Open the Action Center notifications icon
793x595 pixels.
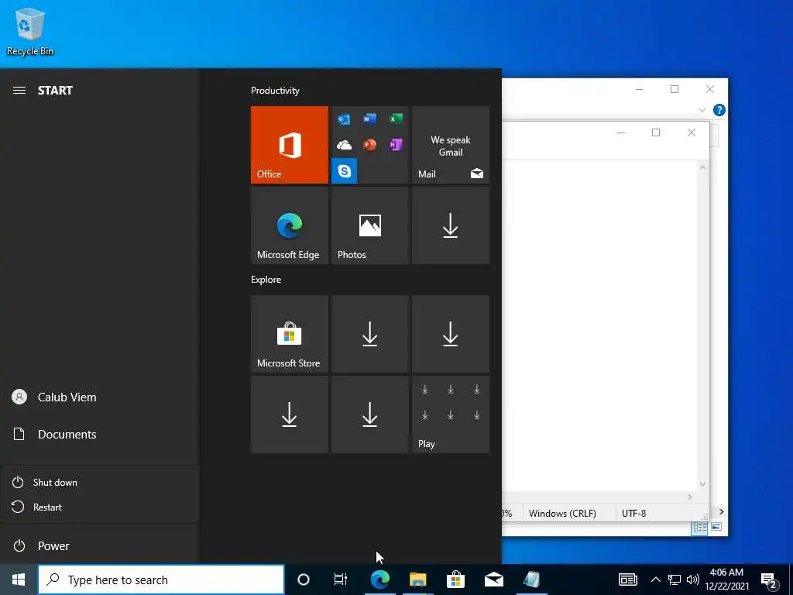769,580
